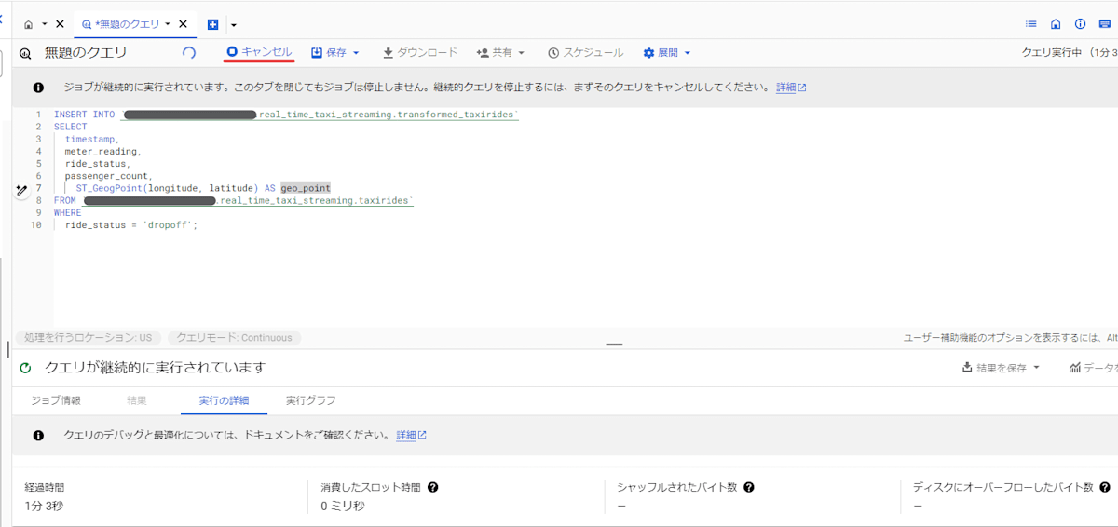Select the 実行の詳細 tab
Screen dimensions: 1118x527
click(x=224, y=400)
